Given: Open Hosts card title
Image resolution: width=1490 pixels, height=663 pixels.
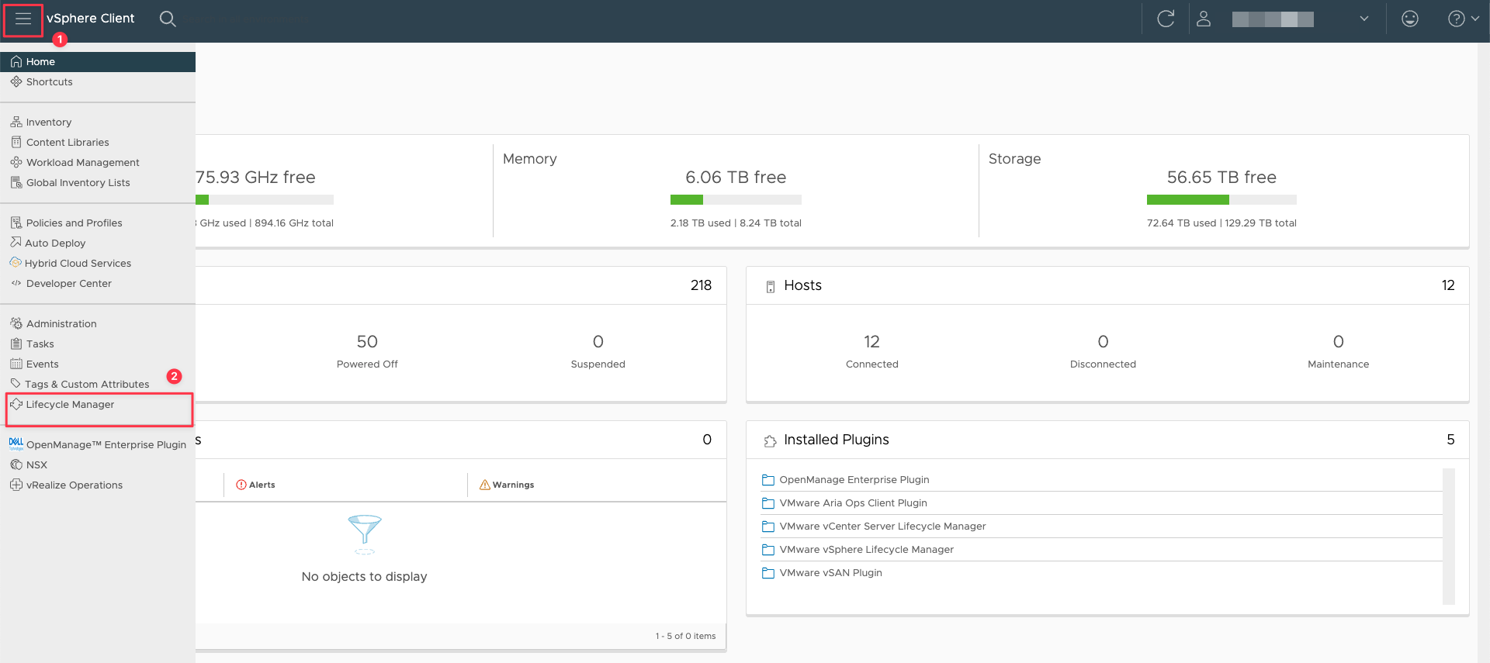Looking at the screenshot, I should click(802, 285).
